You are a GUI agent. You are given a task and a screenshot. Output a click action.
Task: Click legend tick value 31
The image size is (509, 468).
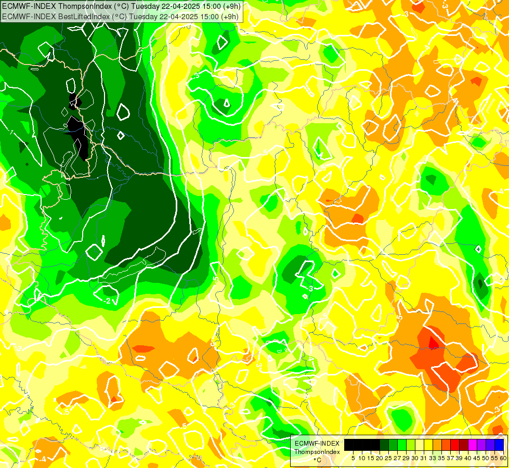click(x=424, y=458)
